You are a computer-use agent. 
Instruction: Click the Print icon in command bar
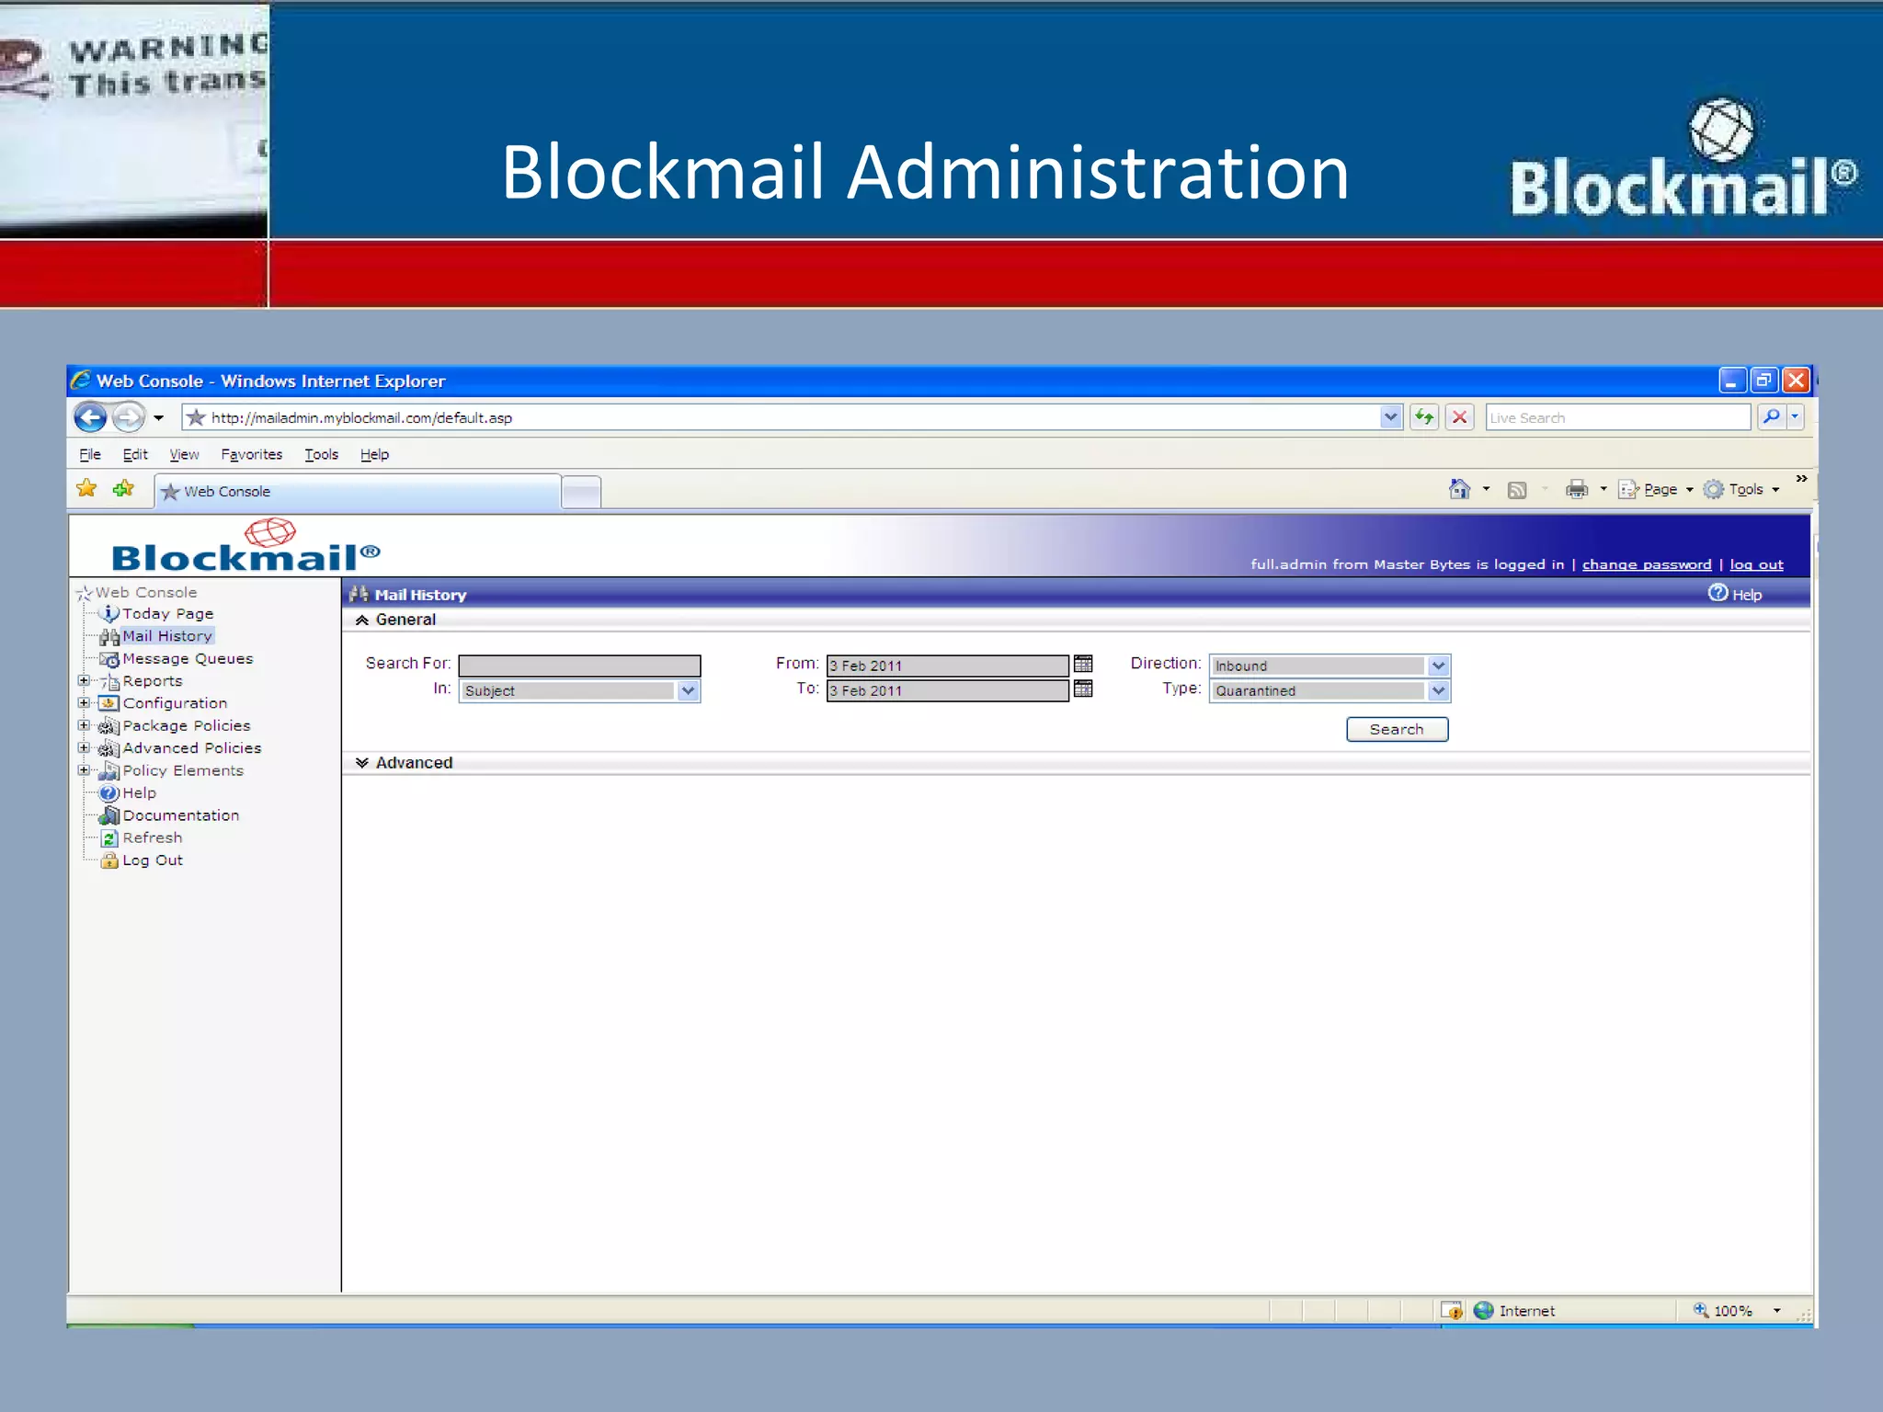click(x=1577, y=489)
